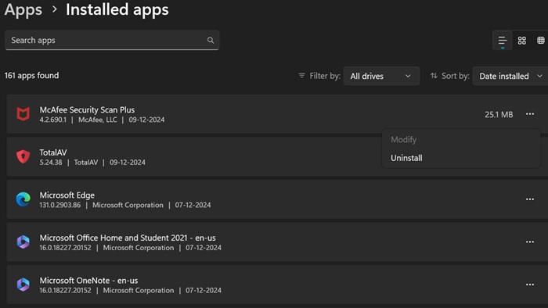This screenshot has height=308, width=548.
Task: Click the filter lines icon
Action: click(x=301, y=75)
